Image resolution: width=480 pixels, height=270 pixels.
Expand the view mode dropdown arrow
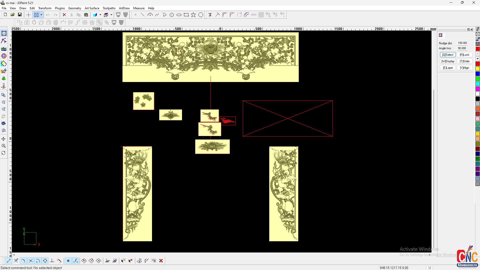41,15
